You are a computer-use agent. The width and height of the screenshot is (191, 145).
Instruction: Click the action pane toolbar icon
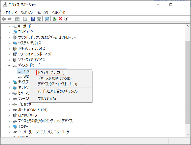click(x=39, y=19)
